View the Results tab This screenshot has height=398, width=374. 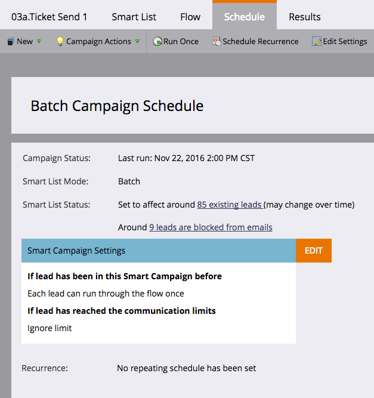pos(304,17)
